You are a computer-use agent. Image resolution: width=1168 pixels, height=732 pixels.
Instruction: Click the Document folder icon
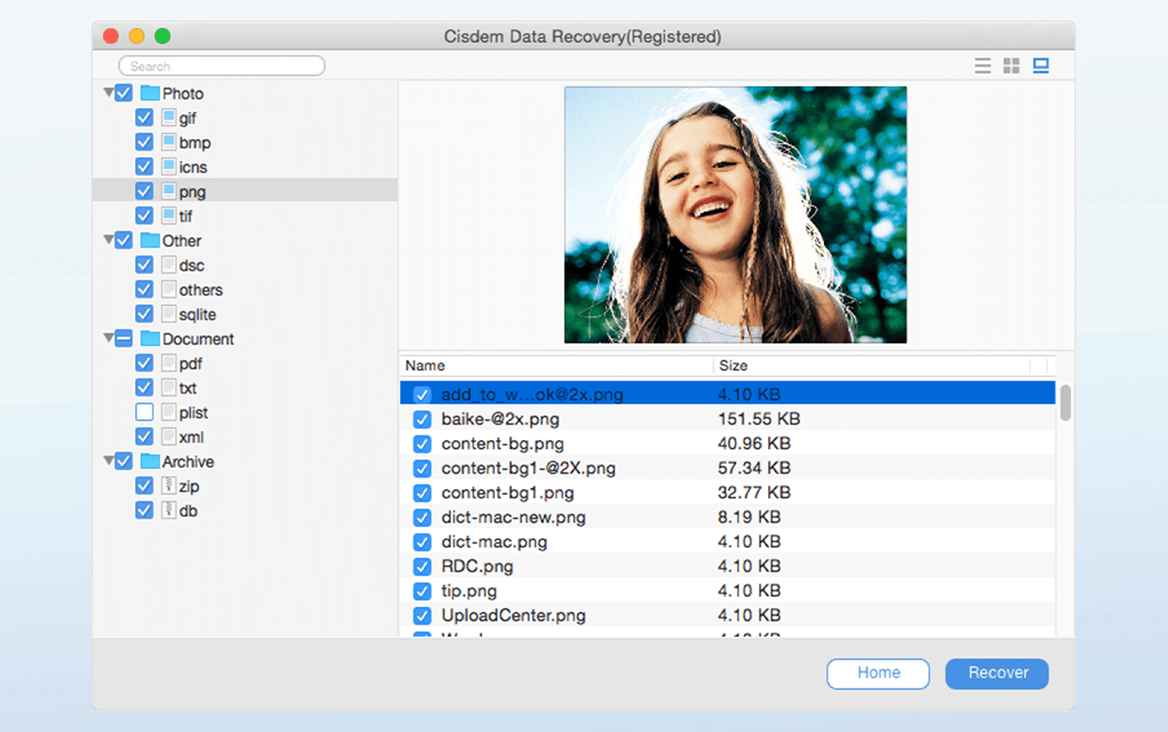pyautogui.click(x=150, y=339)
